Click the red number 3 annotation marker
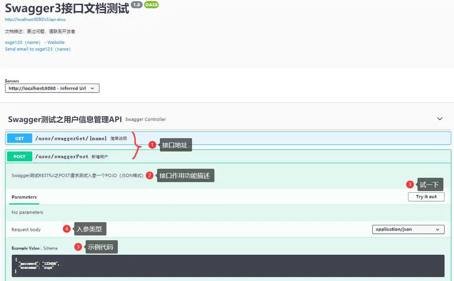The image size is (454, 281). [x=410, y=184]
